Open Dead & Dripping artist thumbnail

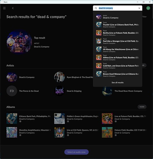(59, 91)
